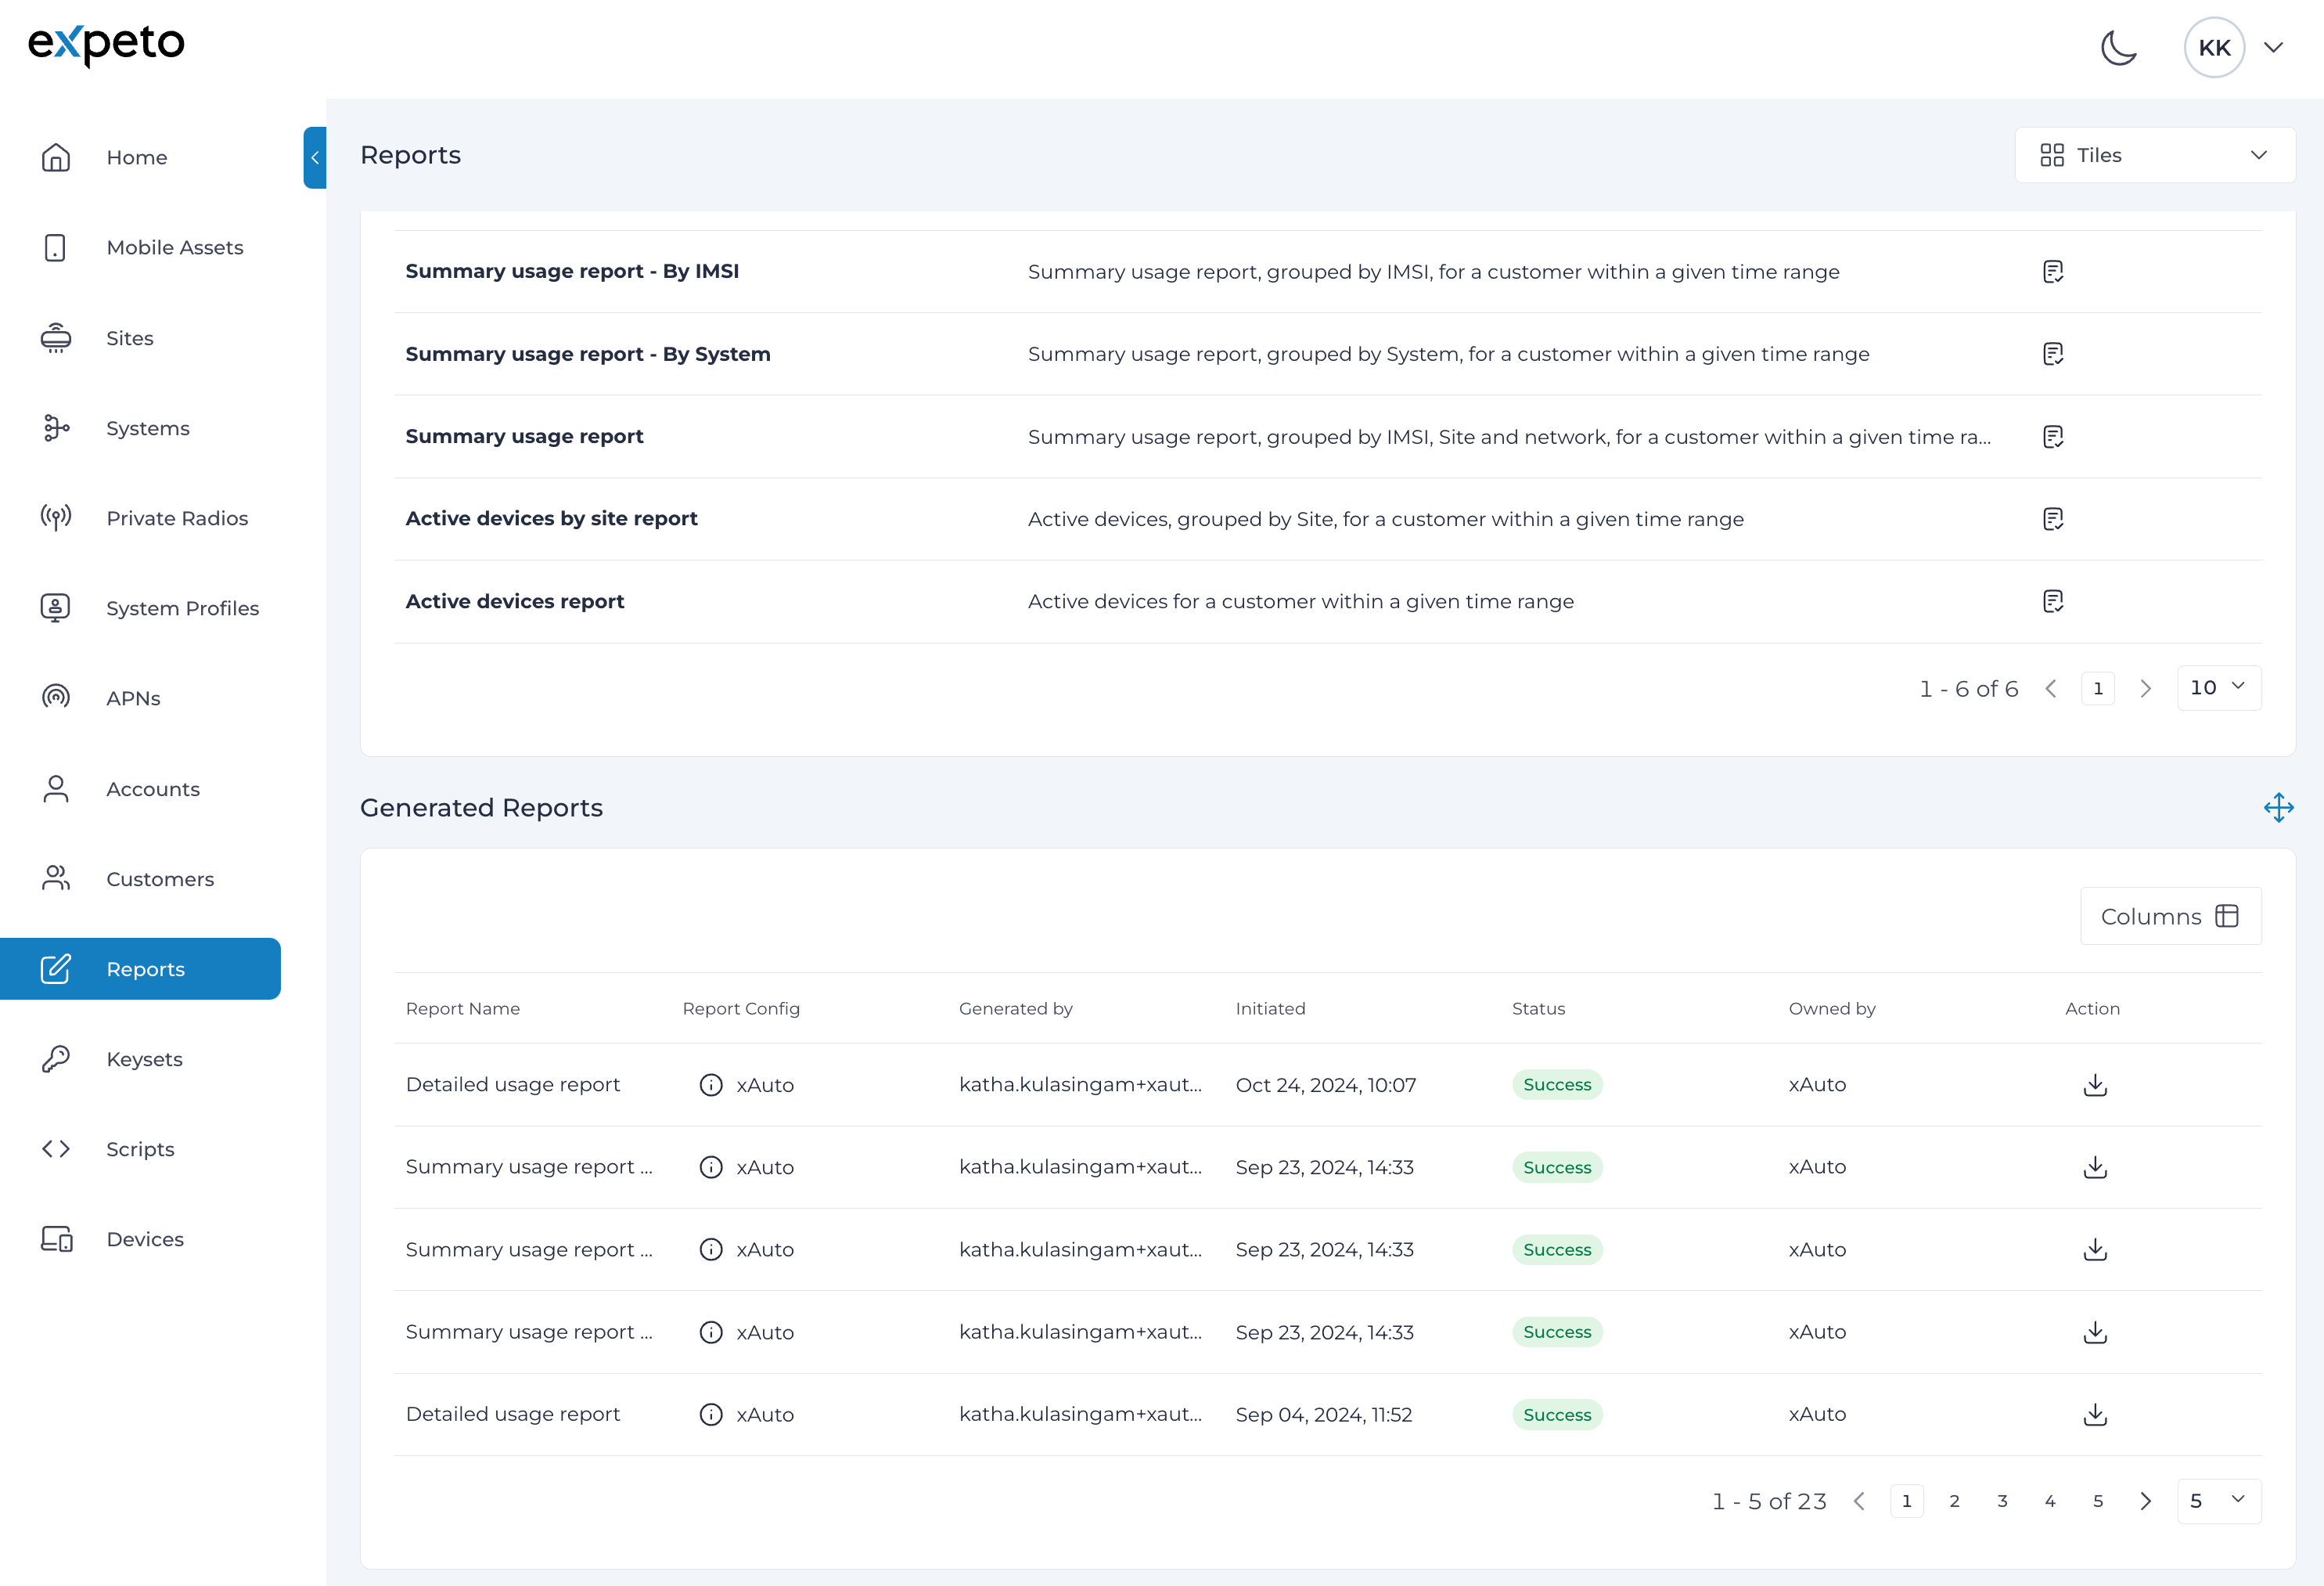The height and width of the screenshot is (1586, 2324).
Task: Click the Systems node icon
Action: point(56,428)
